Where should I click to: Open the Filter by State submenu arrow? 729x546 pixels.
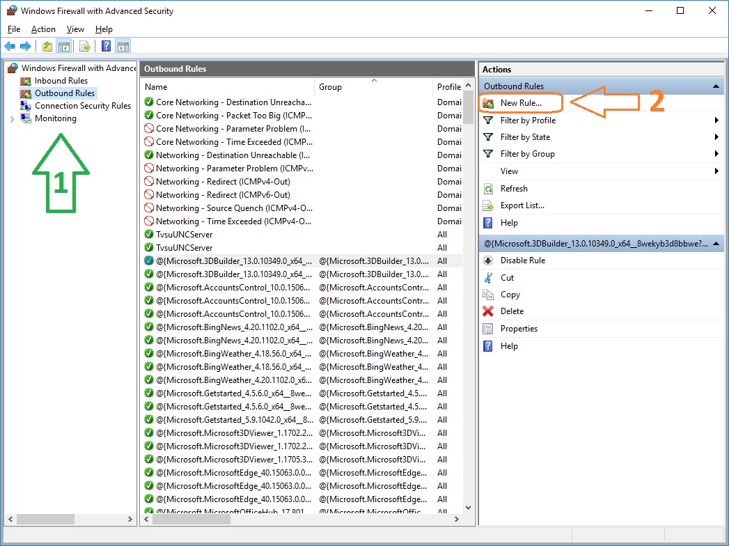716,137
